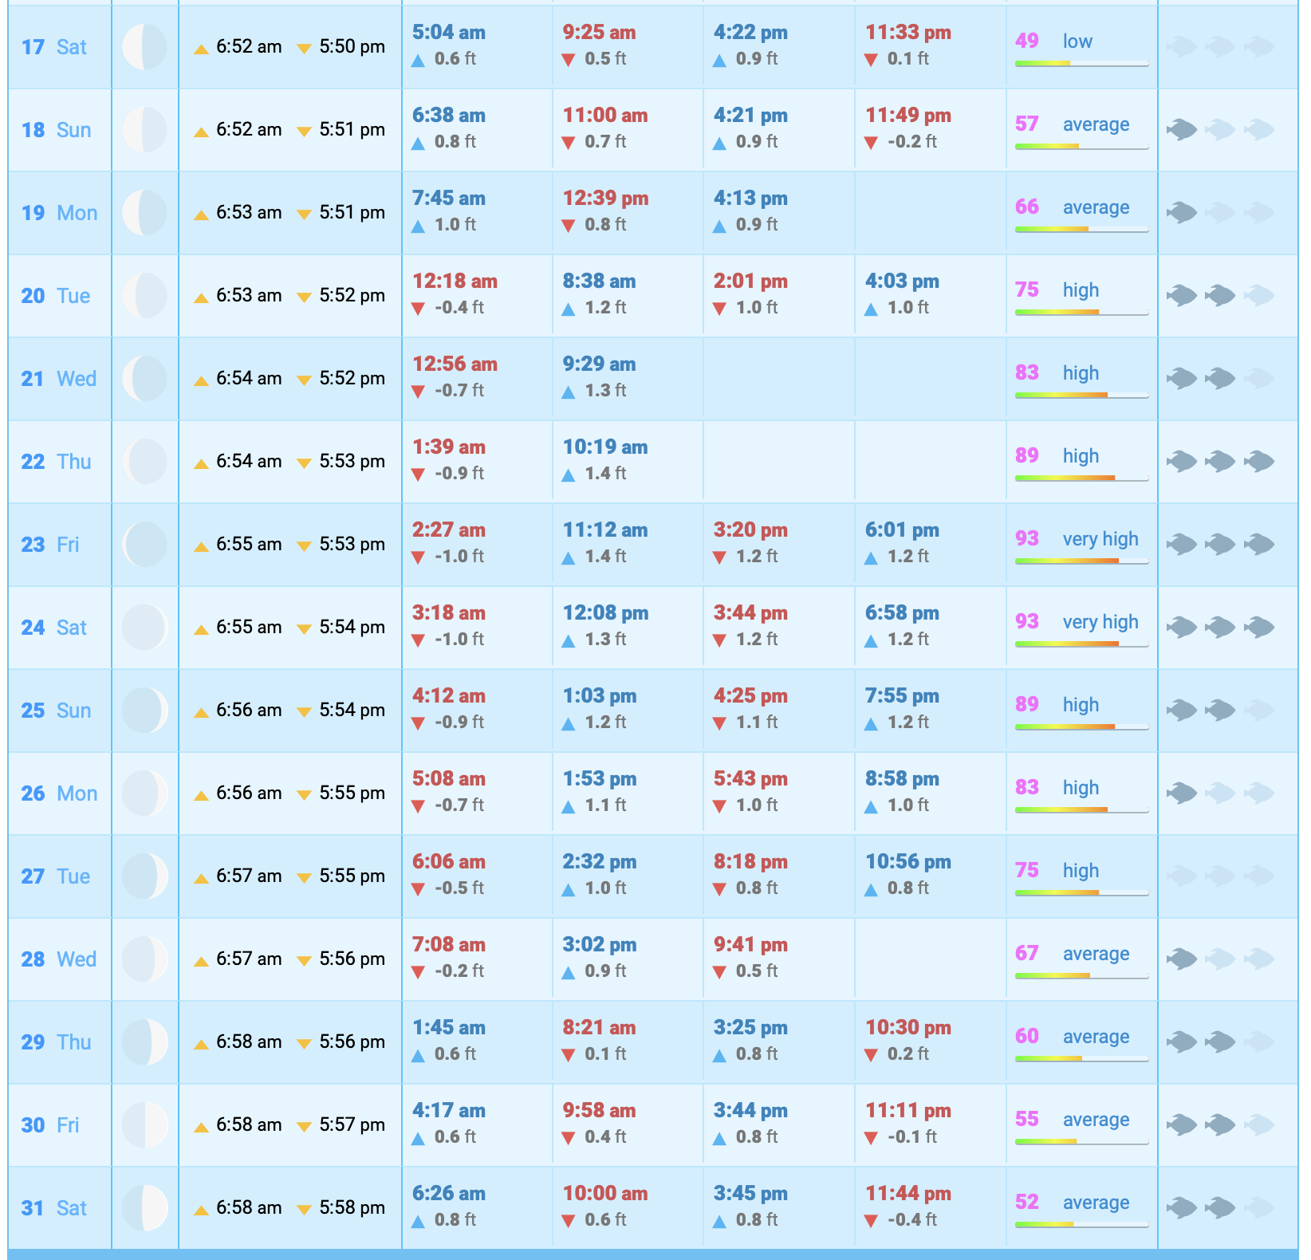
Task: Click the sunrise arrow icon for Tuesday 20
Action: (201, 297)
